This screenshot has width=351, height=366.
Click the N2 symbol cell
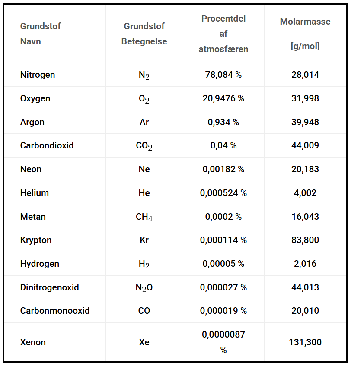(144, 75)
